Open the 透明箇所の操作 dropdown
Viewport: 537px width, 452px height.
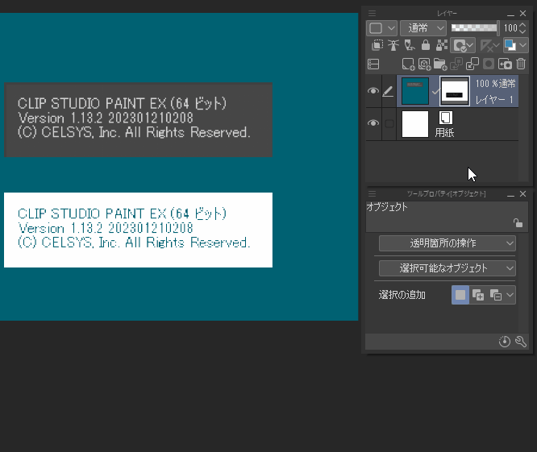[447, 243]
